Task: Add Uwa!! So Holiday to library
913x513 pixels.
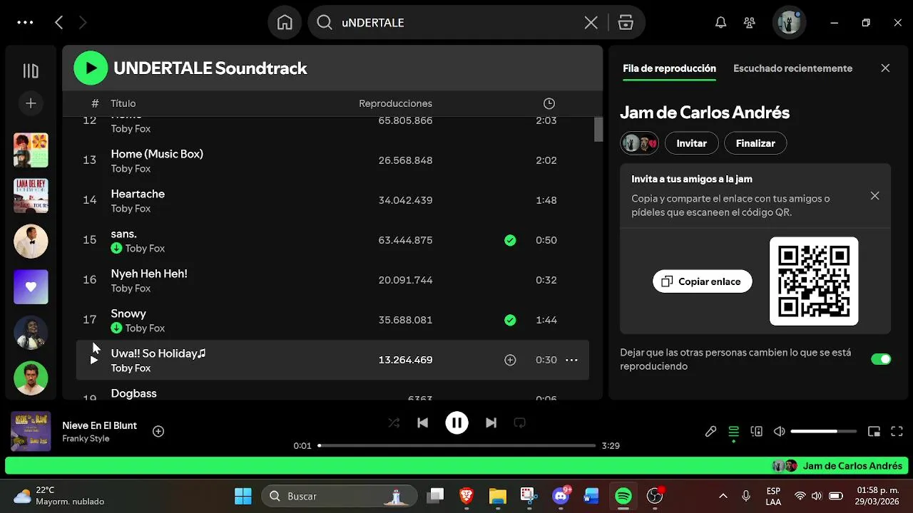Action: (x=510, y=360)
